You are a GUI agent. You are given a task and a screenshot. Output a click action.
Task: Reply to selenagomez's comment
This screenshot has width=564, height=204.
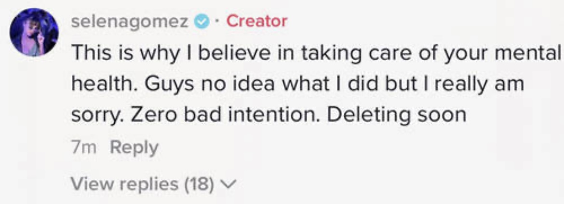coord(134,148)
